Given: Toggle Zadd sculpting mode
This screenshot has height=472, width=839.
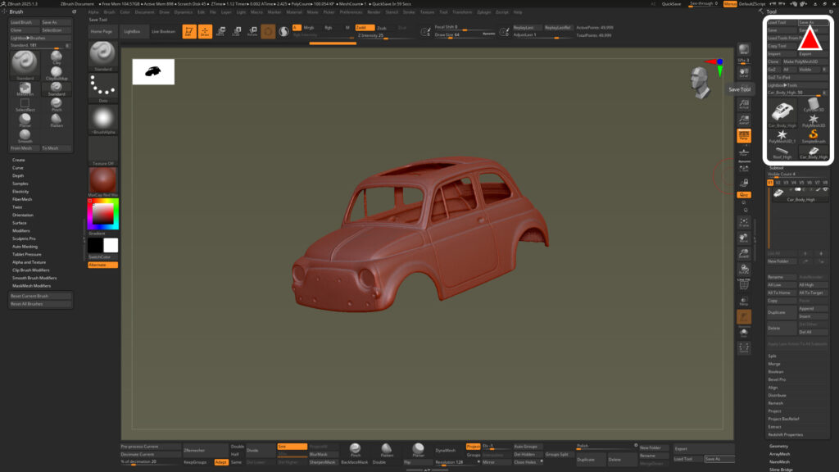Looking at the screenshot, I should (365, 28).
